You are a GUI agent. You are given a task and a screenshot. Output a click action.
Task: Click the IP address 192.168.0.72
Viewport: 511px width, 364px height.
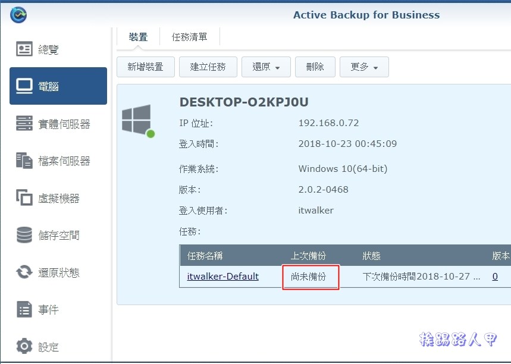328,123
